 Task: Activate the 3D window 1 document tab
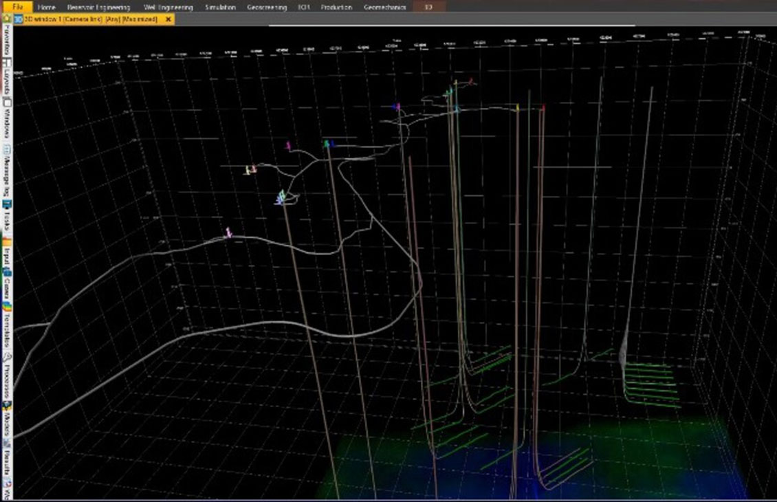(89, 20)
